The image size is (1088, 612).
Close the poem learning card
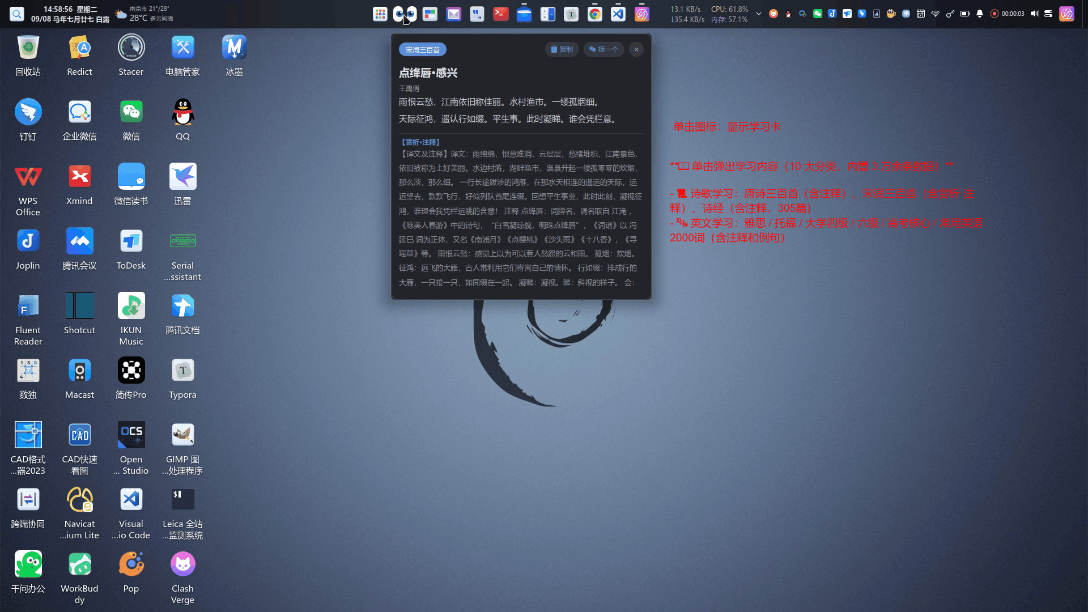636,49
